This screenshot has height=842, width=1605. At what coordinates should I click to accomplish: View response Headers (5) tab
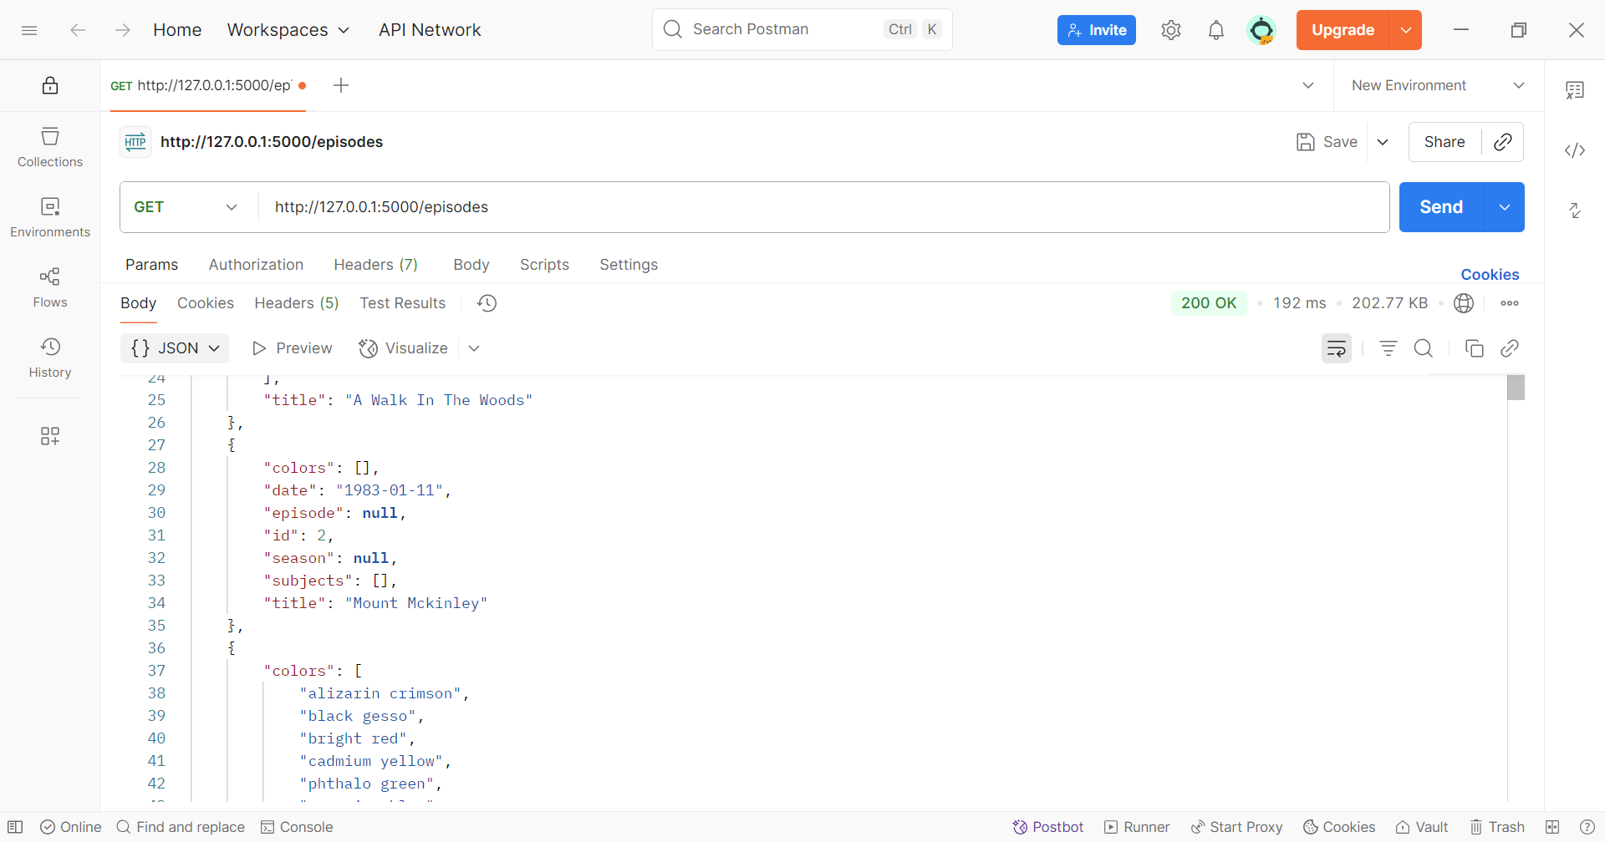point(297,303)
